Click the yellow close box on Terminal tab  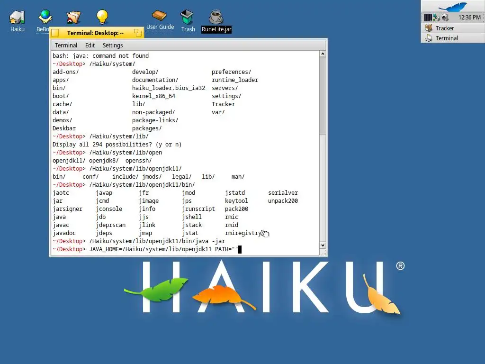pos(55,33)
